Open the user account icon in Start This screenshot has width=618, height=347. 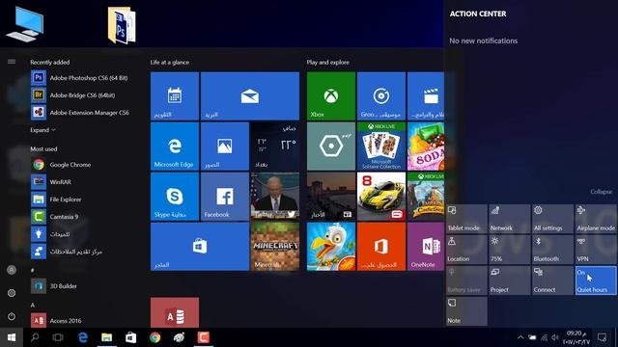point(12,270)
